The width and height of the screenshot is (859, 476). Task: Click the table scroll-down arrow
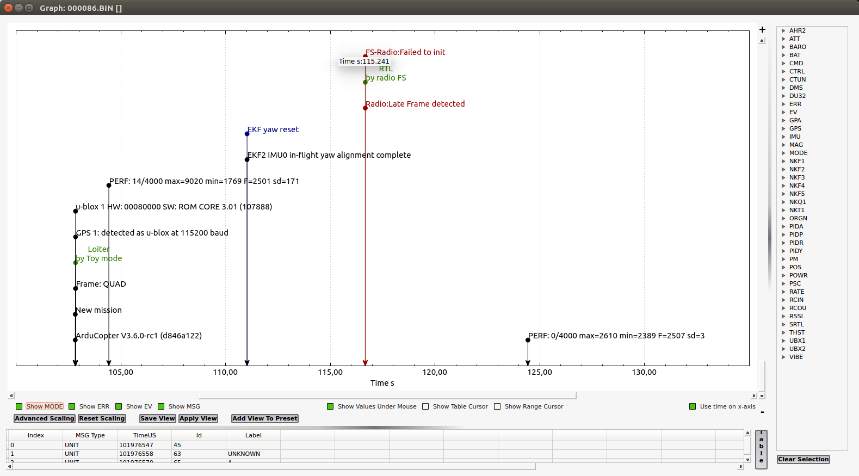point(747,459)
